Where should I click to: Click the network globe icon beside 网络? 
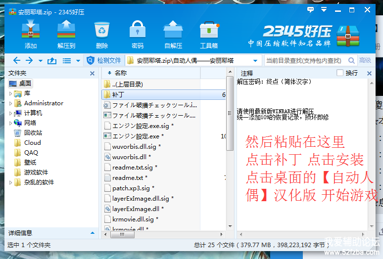pyautogui.click(x=18, y=123)
